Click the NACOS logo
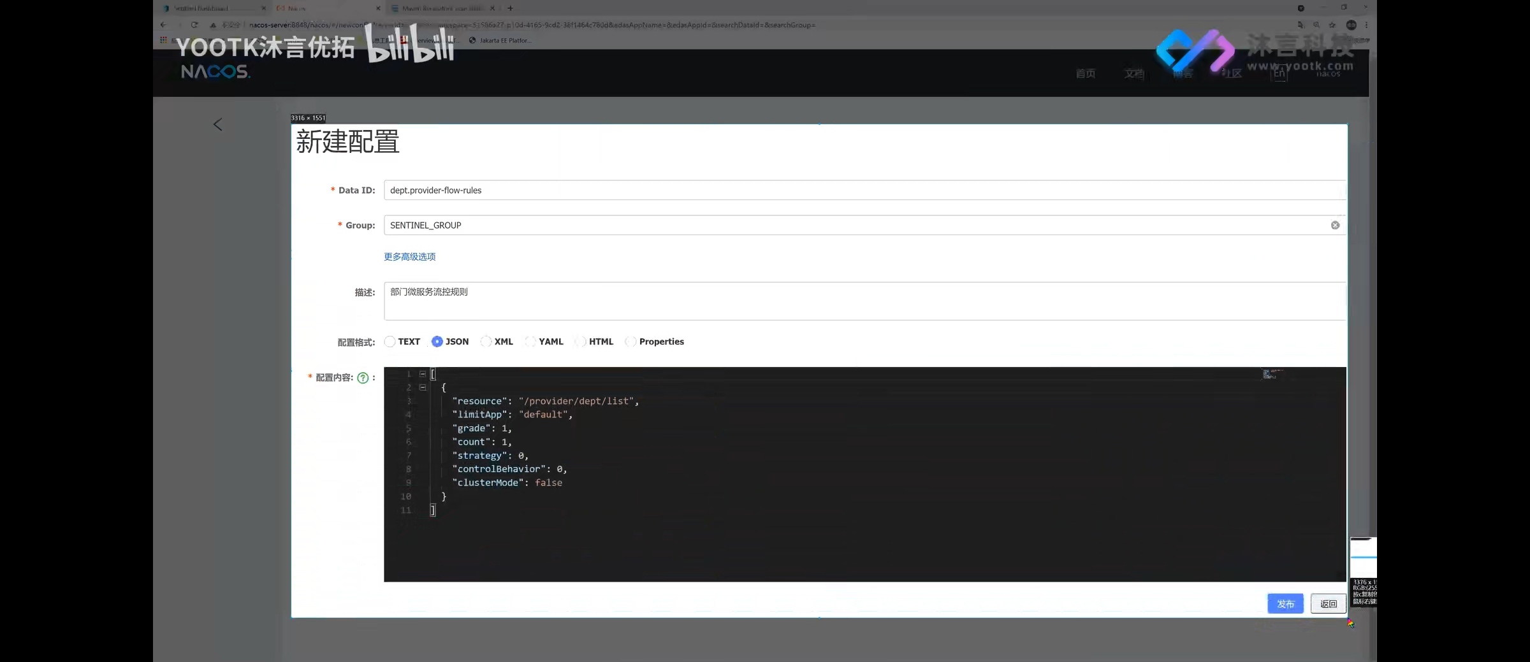This screenshot has width=1530, height=662. coord(215,72)
